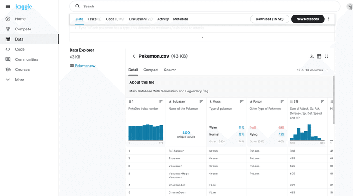Click the New Notebook button

[x=308, y=19]
